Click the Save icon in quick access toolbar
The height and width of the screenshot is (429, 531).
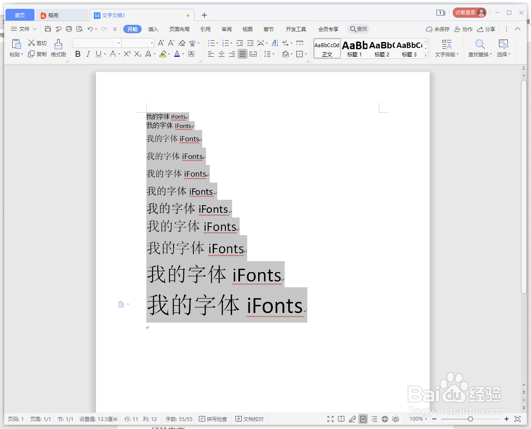48,29
